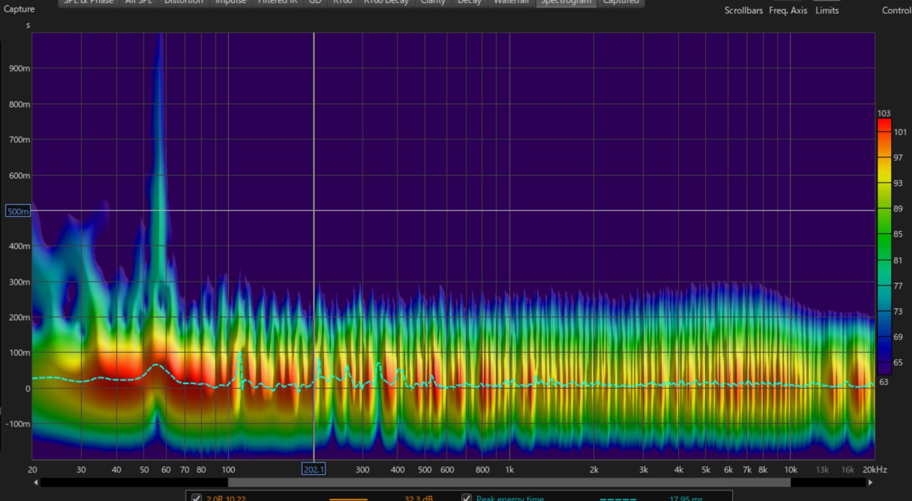Click the SPL color scale legend bar
The width and height of the screenshot is (912, 501).
coord(884,246)
